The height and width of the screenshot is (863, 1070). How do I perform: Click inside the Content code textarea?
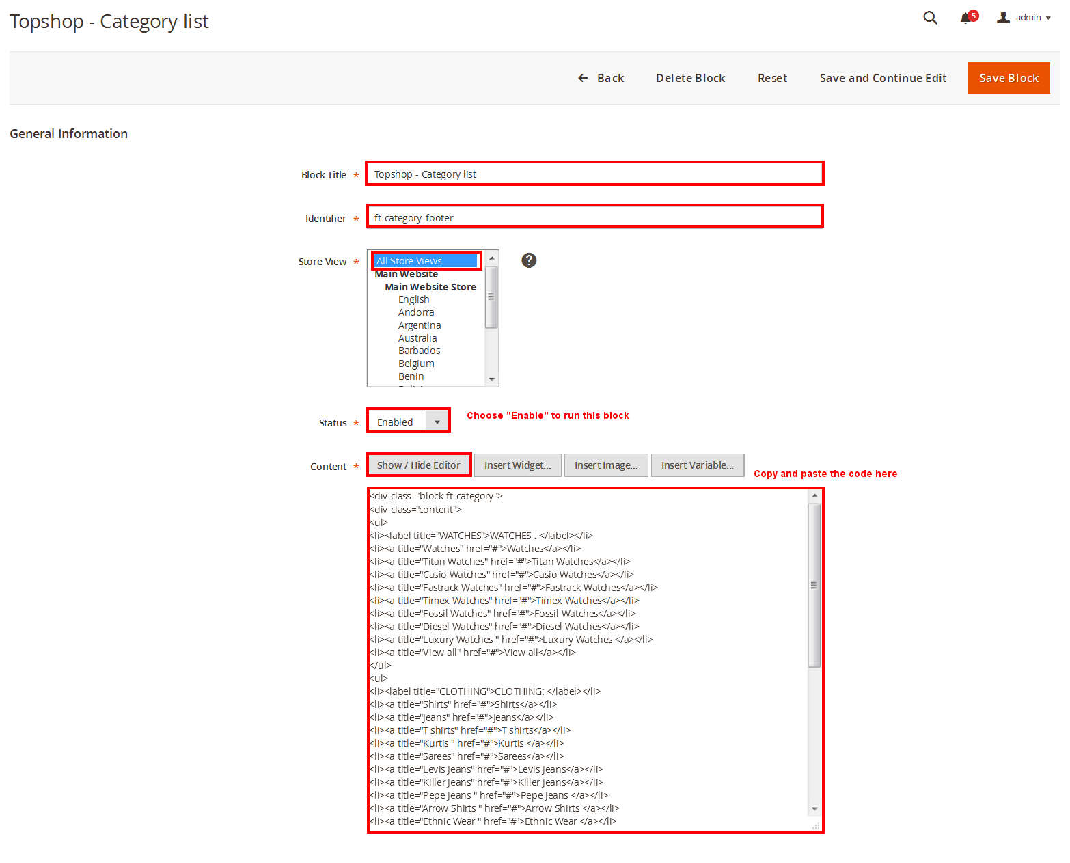pyautogui.click(x=588, y=660)
